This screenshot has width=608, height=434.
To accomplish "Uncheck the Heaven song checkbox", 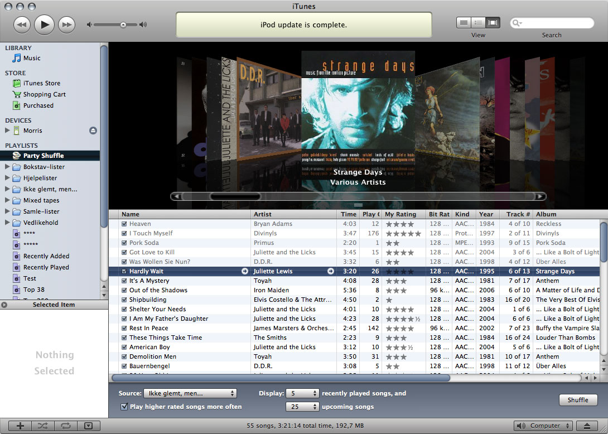I will coord(124,224).
